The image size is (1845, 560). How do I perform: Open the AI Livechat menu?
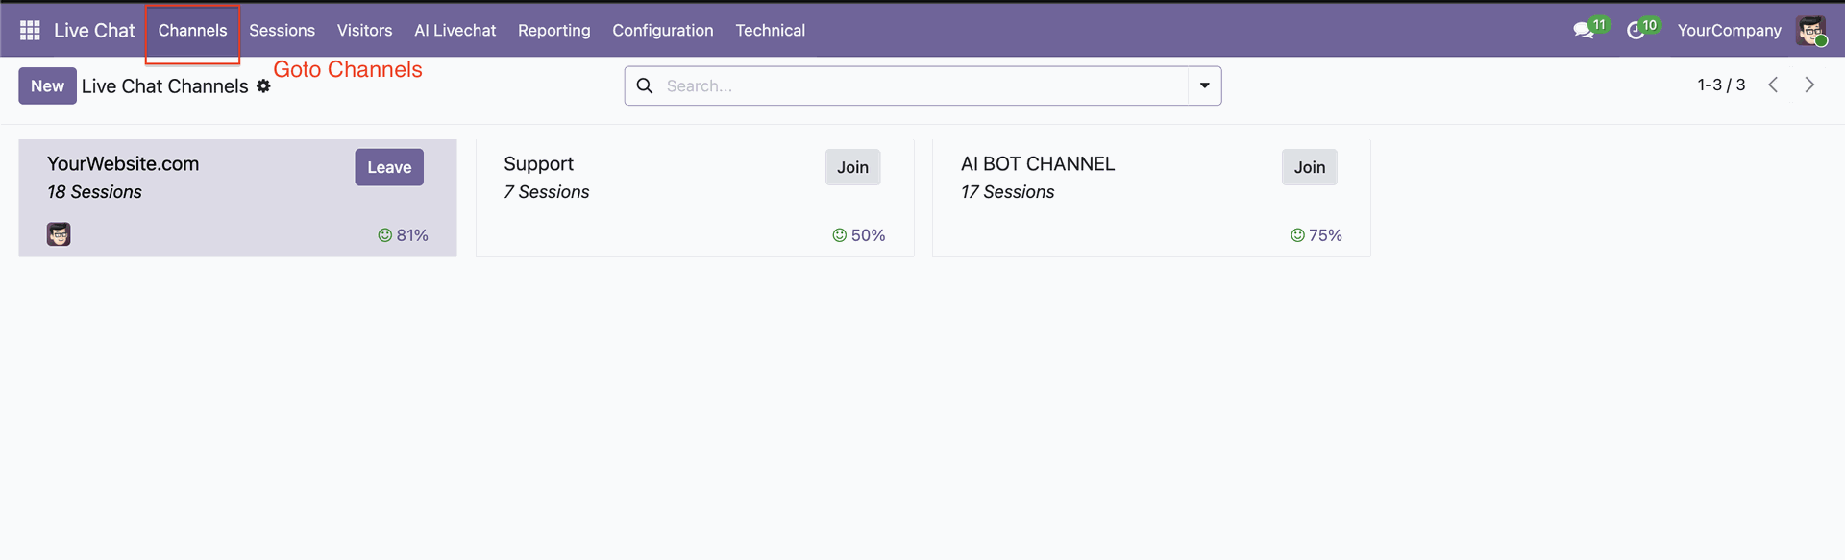tap(455, 31)
